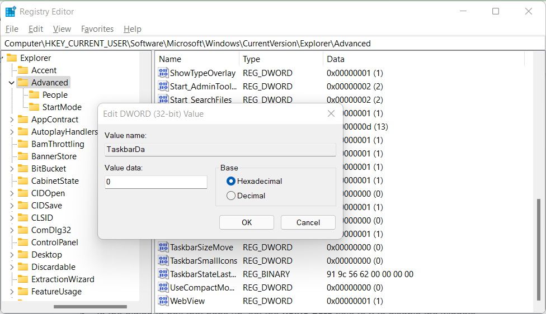Select the Hexadecimal base option
The height and width of the screenshot is (314, 546).
coord(231,181)
